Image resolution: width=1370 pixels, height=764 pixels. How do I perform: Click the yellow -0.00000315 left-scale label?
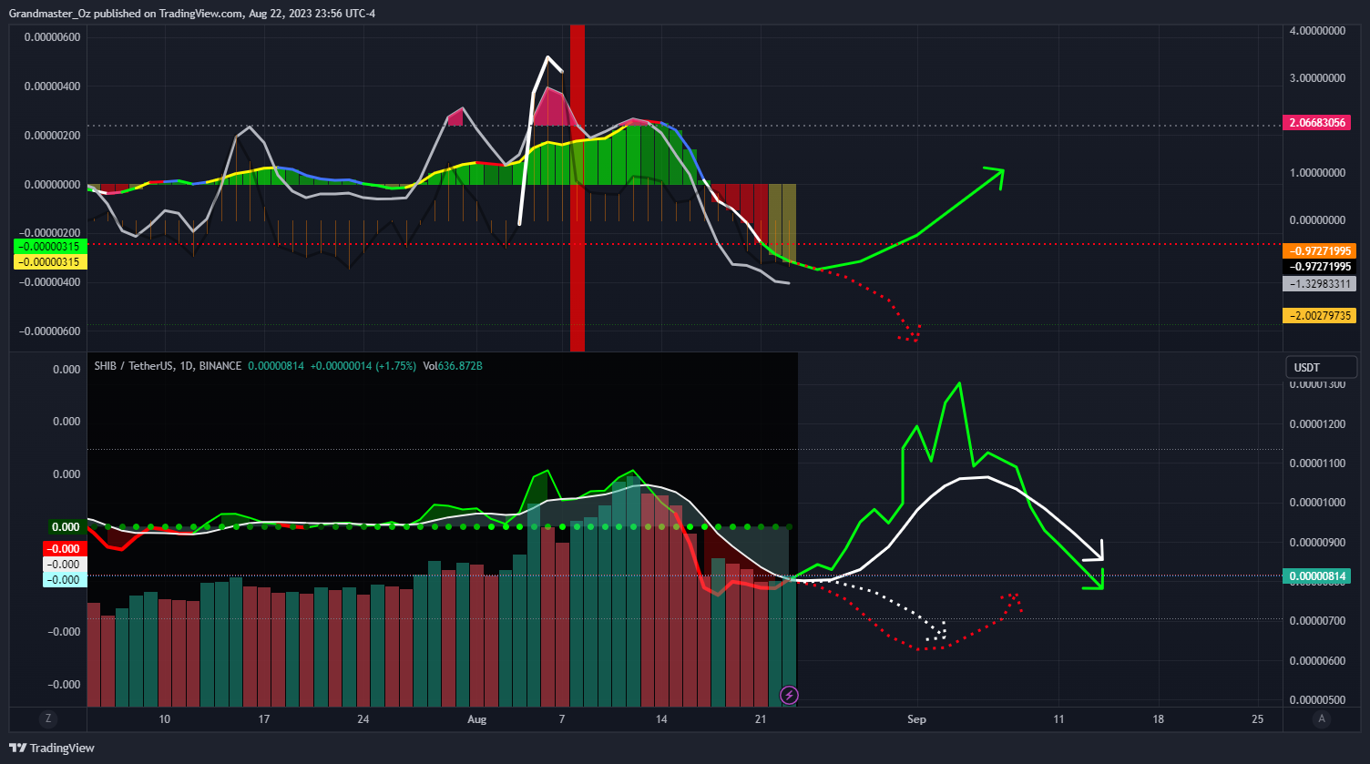[x=50, y=261]
